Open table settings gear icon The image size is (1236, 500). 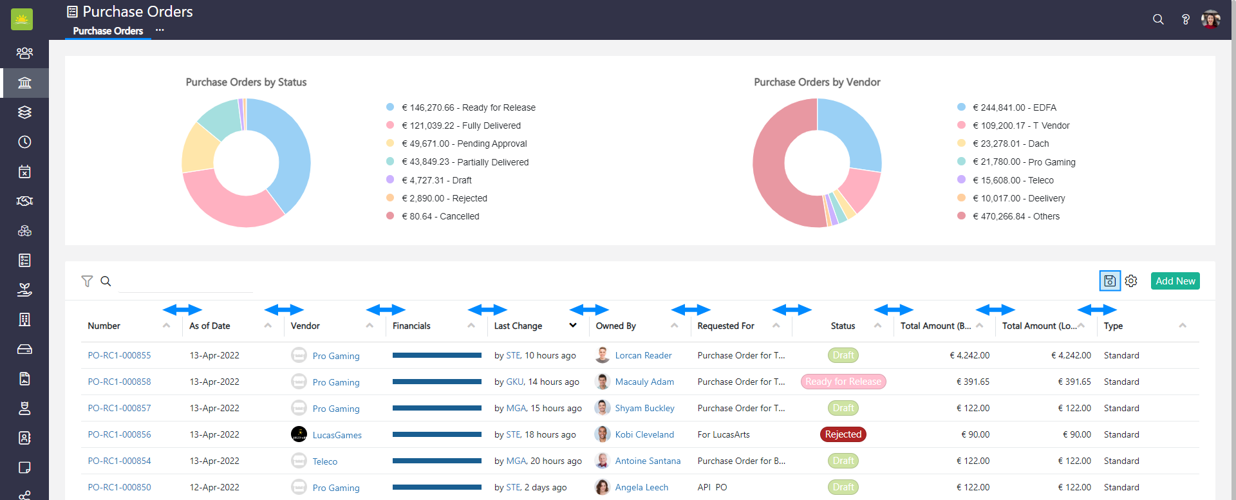(x=1131, y=281)
